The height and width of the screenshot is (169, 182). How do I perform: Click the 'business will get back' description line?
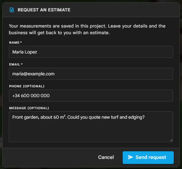(x=59, y=33)
